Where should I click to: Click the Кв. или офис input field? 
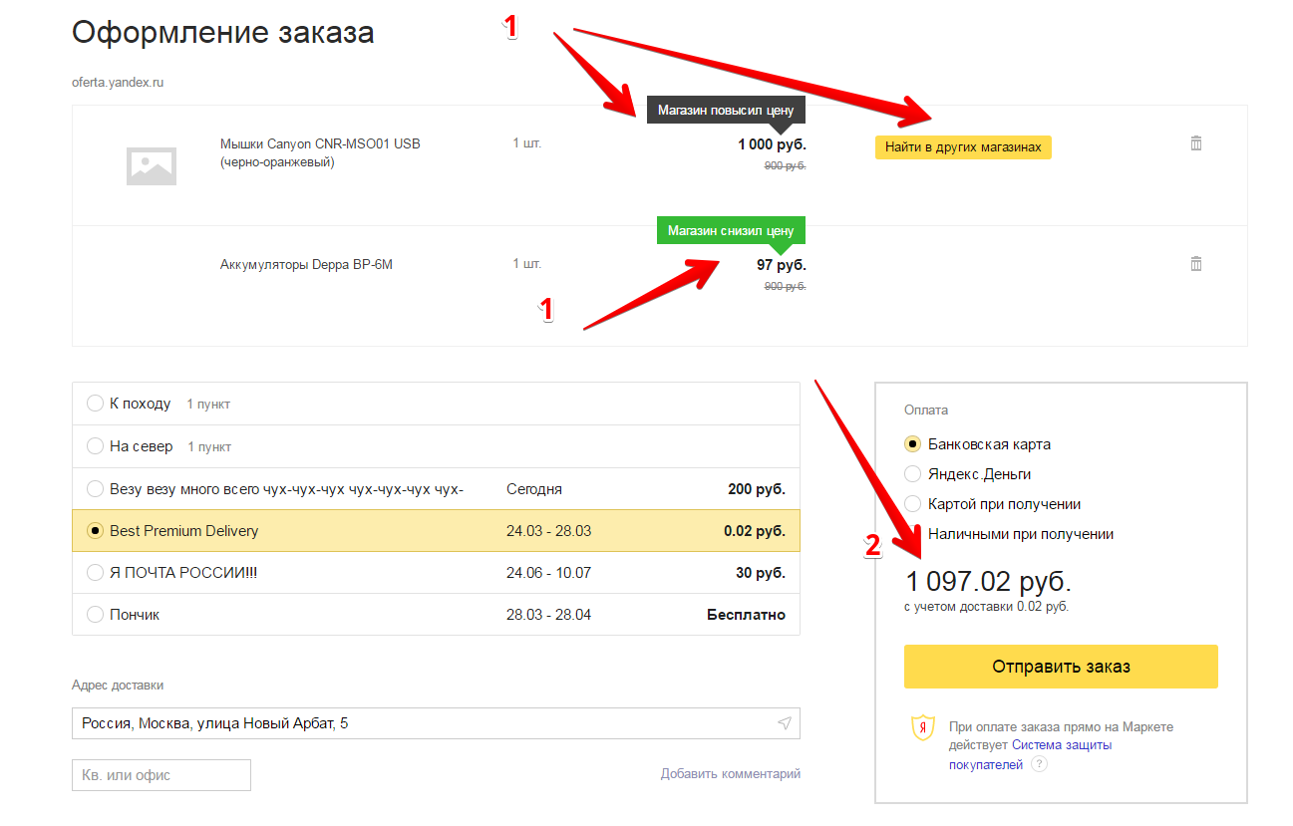pos(162,775)
